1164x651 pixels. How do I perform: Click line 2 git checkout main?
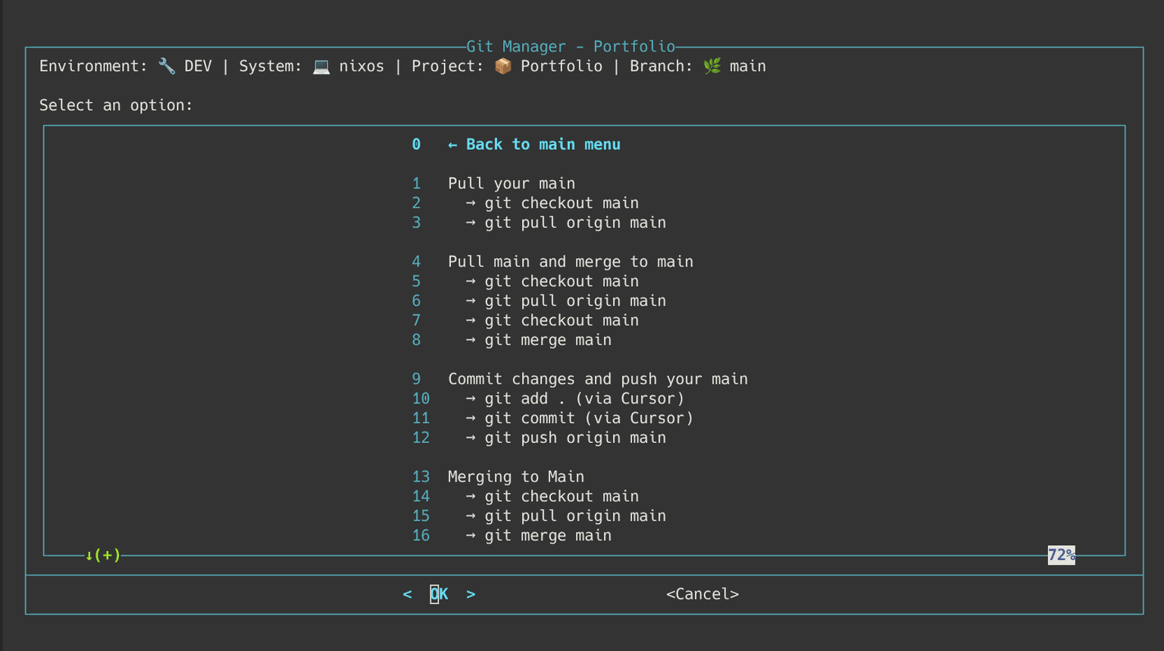[561, 204]
